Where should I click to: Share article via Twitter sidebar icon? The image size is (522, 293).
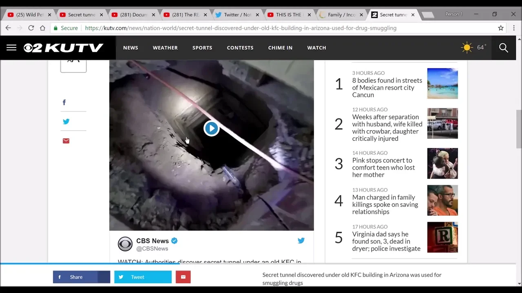(x=66, y=121)
